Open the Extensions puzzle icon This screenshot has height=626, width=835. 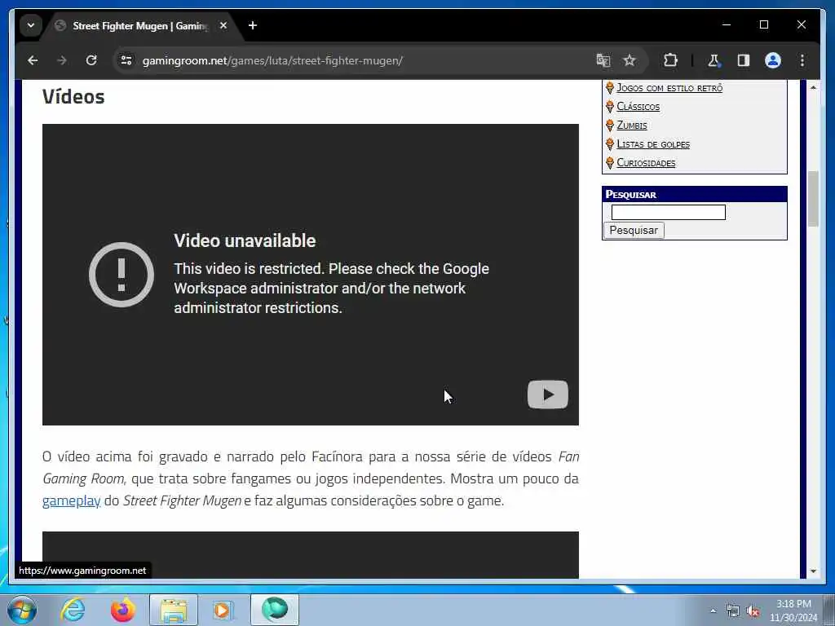click(670, 60)
